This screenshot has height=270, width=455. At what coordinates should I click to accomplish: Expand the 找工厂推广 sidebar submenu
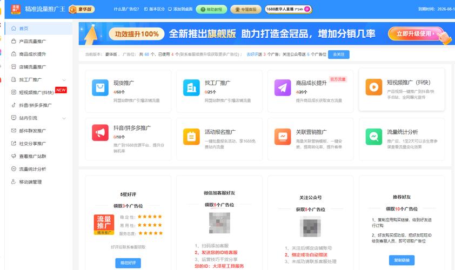click(64, 80)
